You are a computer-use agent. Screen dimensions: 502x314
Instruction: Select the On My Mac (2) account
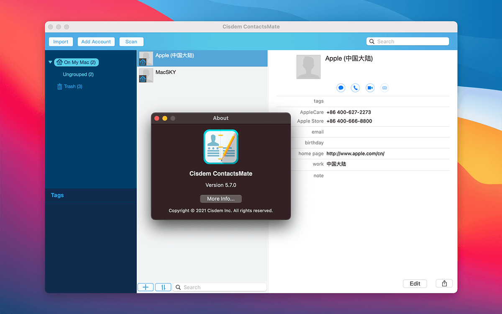pyautogui.click(x=76, y=62)
